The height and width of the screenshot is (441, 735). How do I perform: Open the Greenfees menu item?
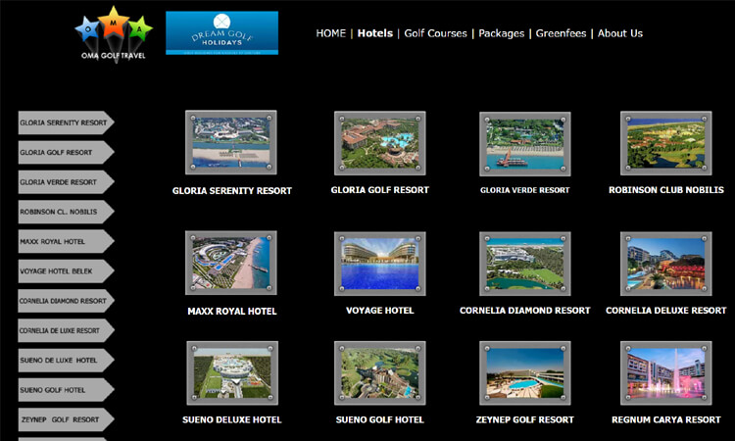click(x=561, y=33)
